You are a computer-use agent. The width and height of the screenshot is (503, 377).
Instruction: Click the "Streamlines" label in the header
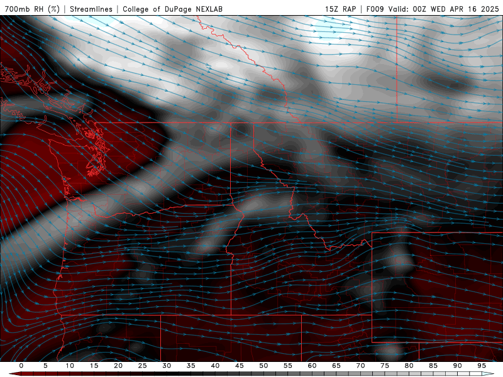point(91,9)
